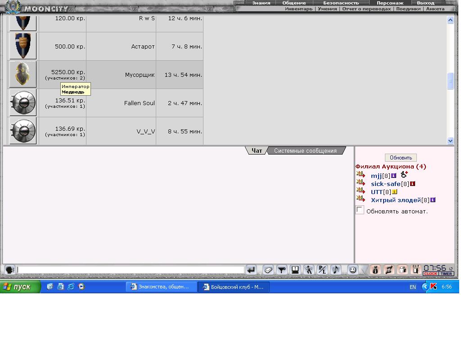Click the EN language indicator
This screenshot has height=345, width=461.
(412, 287)
